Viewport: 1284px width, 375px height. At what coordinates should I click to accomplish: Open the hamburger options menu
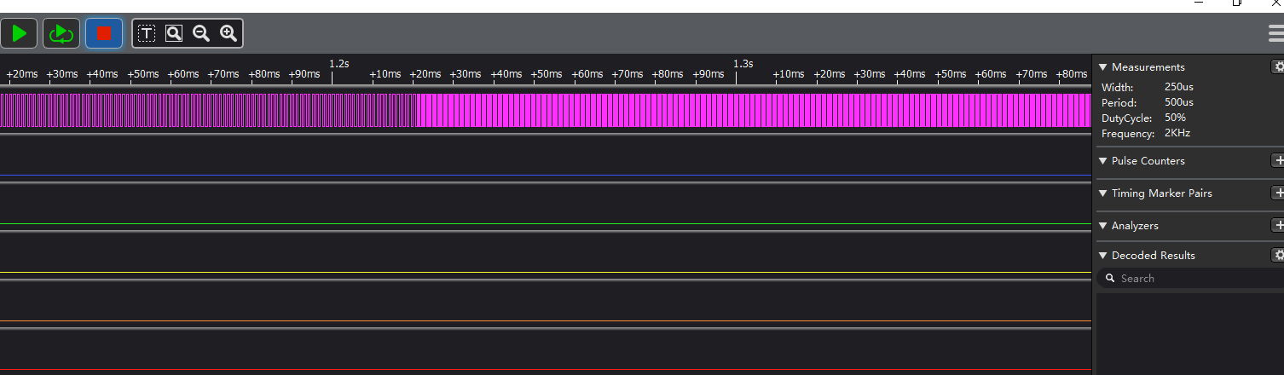[x=1275, y=34]
